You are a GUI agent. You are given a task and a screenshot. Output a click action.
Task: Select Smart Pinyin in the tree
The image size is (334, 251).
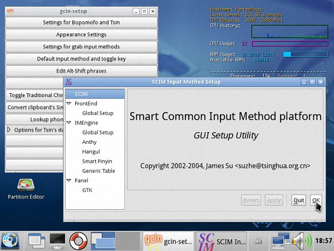(x=97, y=161)
